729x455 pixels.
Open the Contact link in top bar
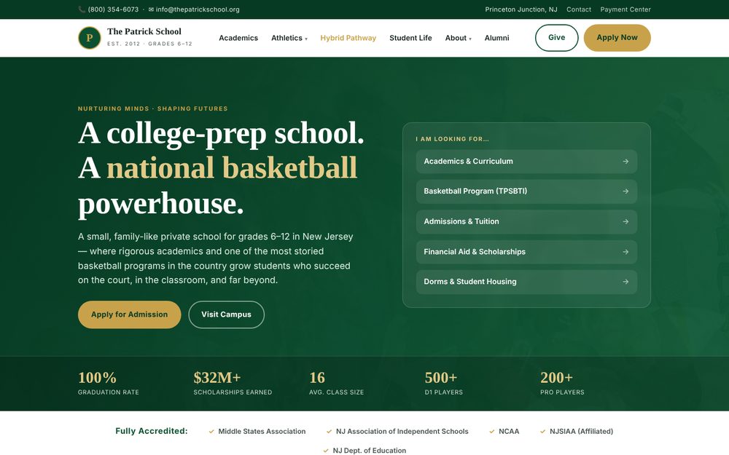tap(579, 9)
